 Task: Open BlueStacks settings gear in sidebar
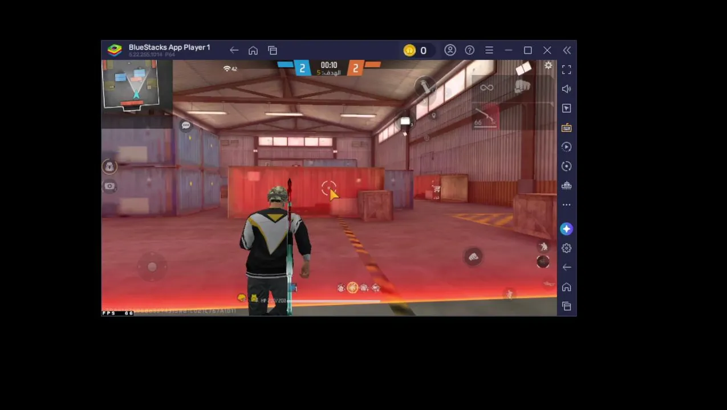(566, 248)
